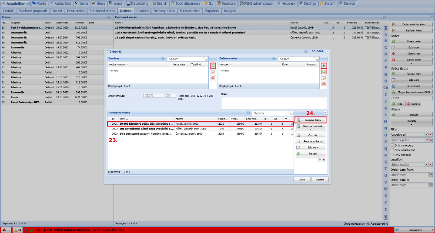Image resolution: width=435 pixels, height=233 pixels.
Task: Click Register items button in the dialog
Action: tap(311, 120)
